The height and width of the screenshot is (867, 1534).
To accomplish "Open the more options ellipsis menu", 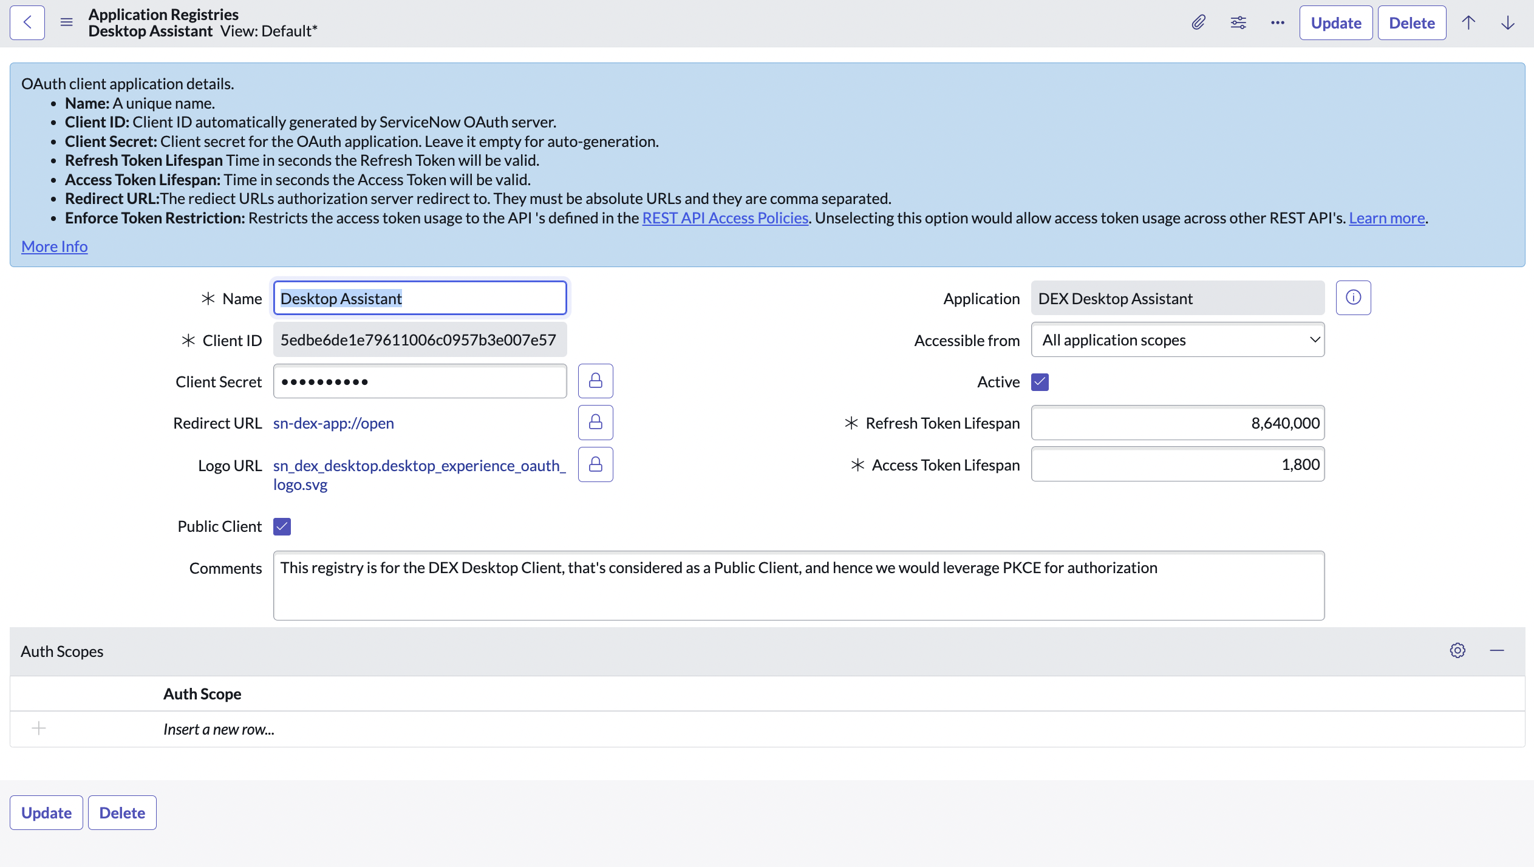I will [x=1278, y=23].
